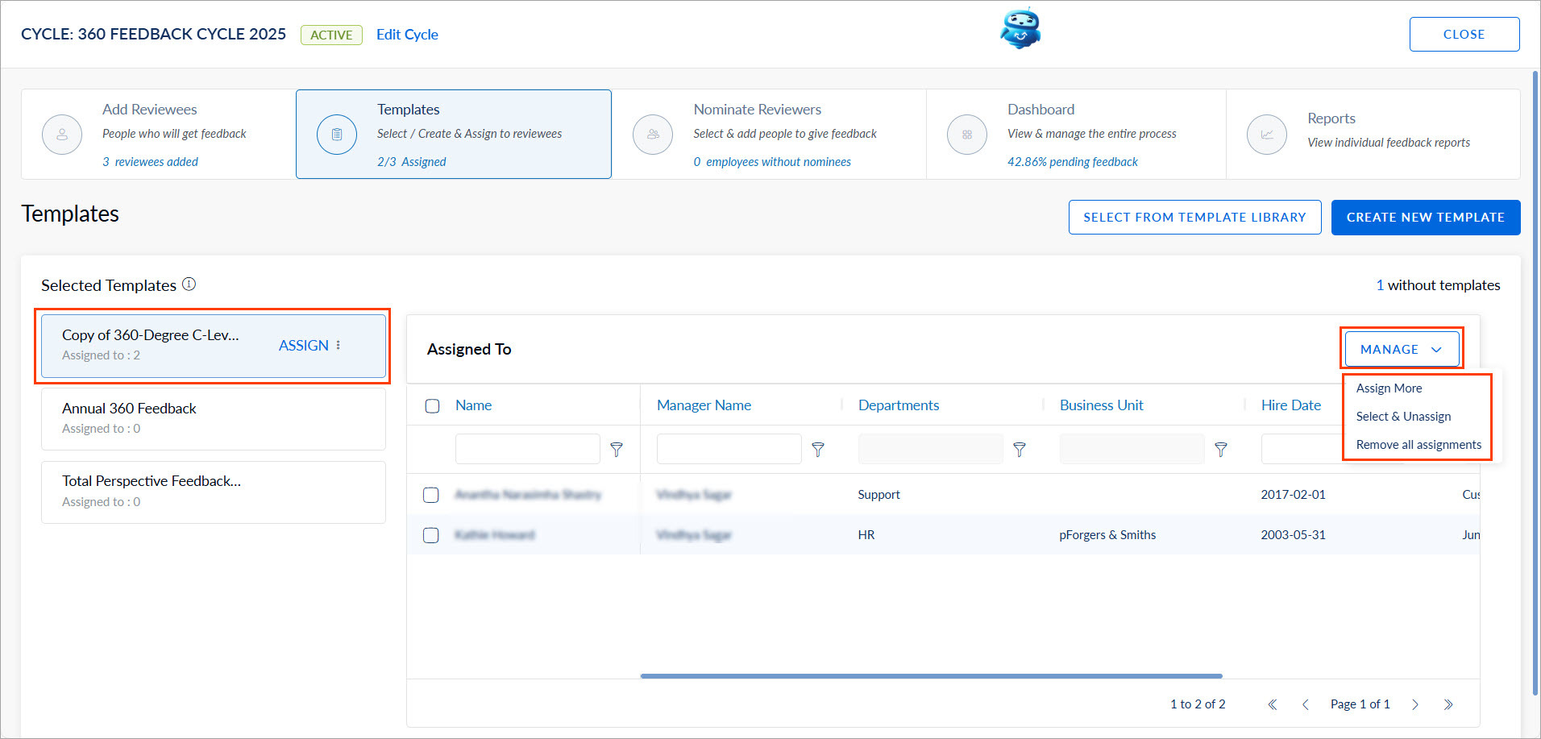Viewport: 1541px width, 739px height.
Task: Click the horizontal table scrollbar
Action: coord(931,676)
